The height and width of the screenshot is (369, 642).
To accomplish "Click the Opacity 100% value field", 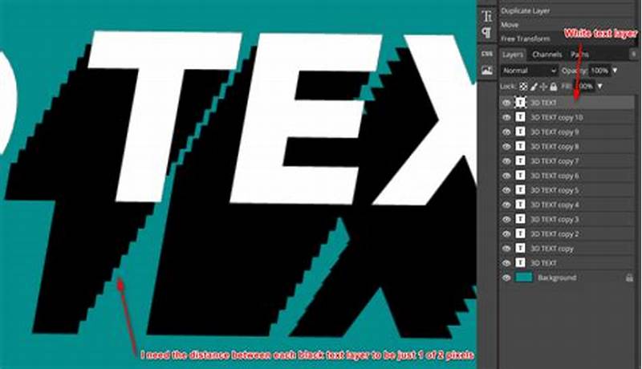I will tap(599, 71).
